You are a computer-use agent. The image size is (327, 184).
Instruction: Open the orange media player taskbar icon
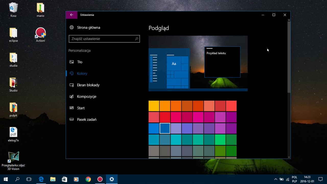click(76, 179)
